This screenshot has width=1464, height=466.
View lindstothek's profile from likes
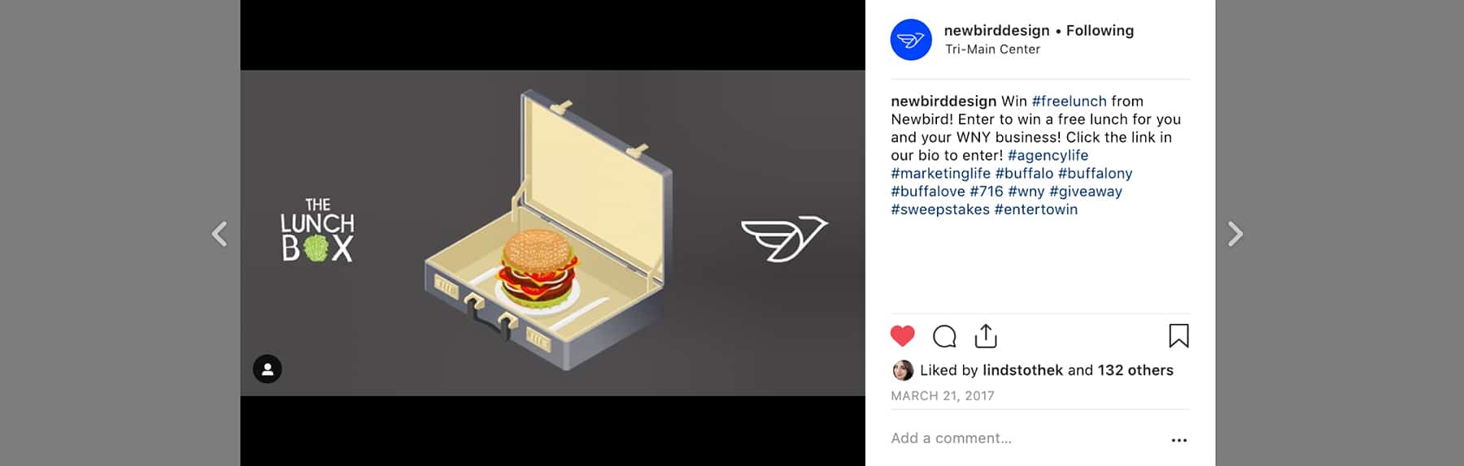[1022, 370]
